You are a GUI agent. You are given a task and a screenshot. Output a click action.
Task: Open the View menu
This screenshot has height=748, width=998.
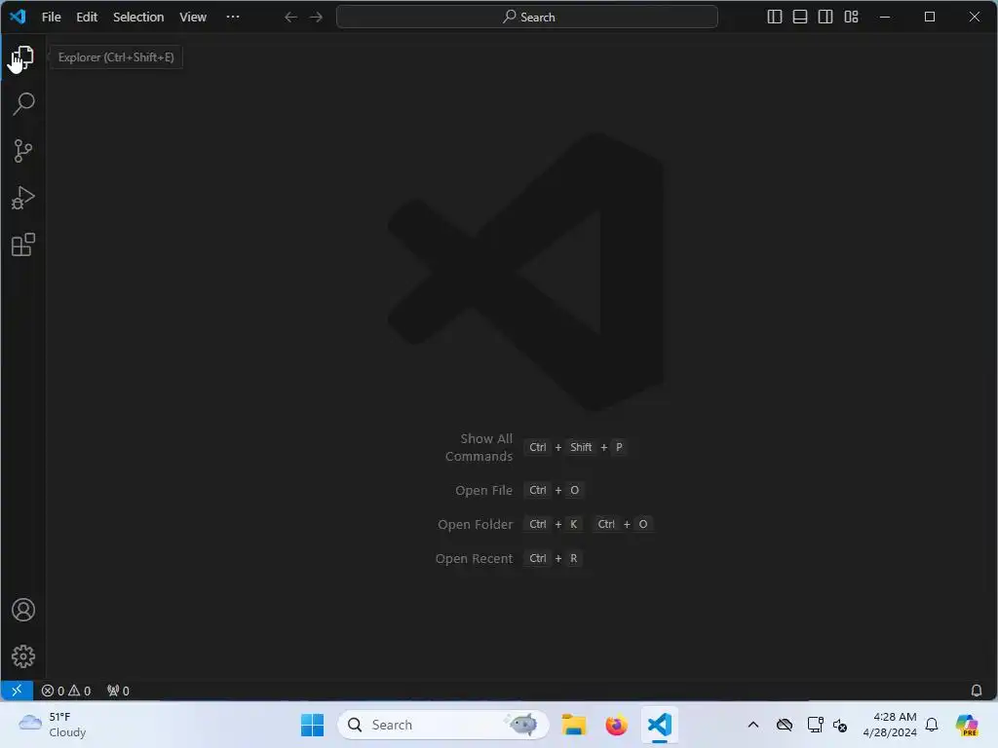[x=193, y=18]
